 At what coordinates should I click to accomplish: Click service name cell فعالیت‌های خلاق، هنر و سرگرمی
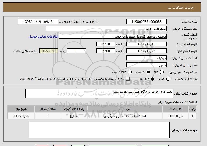coord(125,116)
